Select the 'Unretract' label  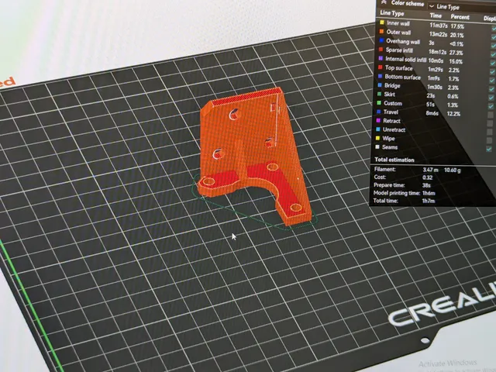[x=394, y=129]
